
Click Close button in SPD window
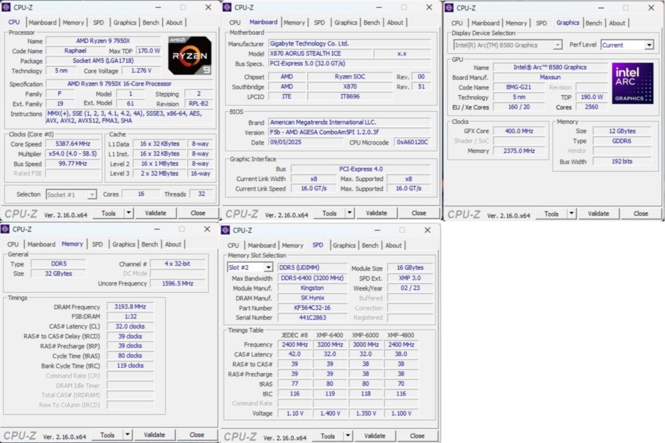click(417, 436)
